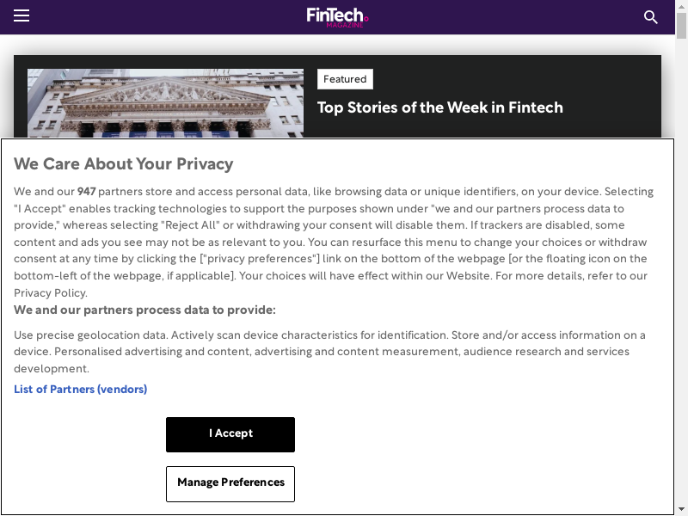Select the Featured tag label
The width and height of the screenshot is (688, 516).
coord(345,79)
